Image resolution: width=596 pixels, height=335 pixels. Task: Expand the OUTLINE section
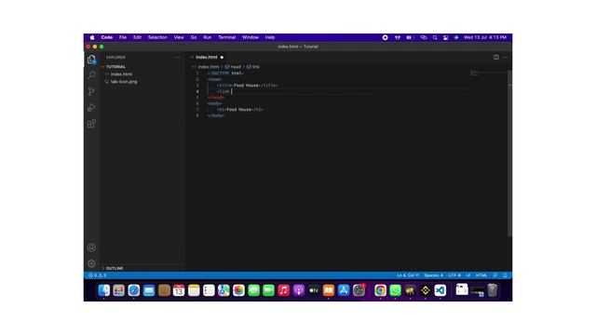(142, 268)
